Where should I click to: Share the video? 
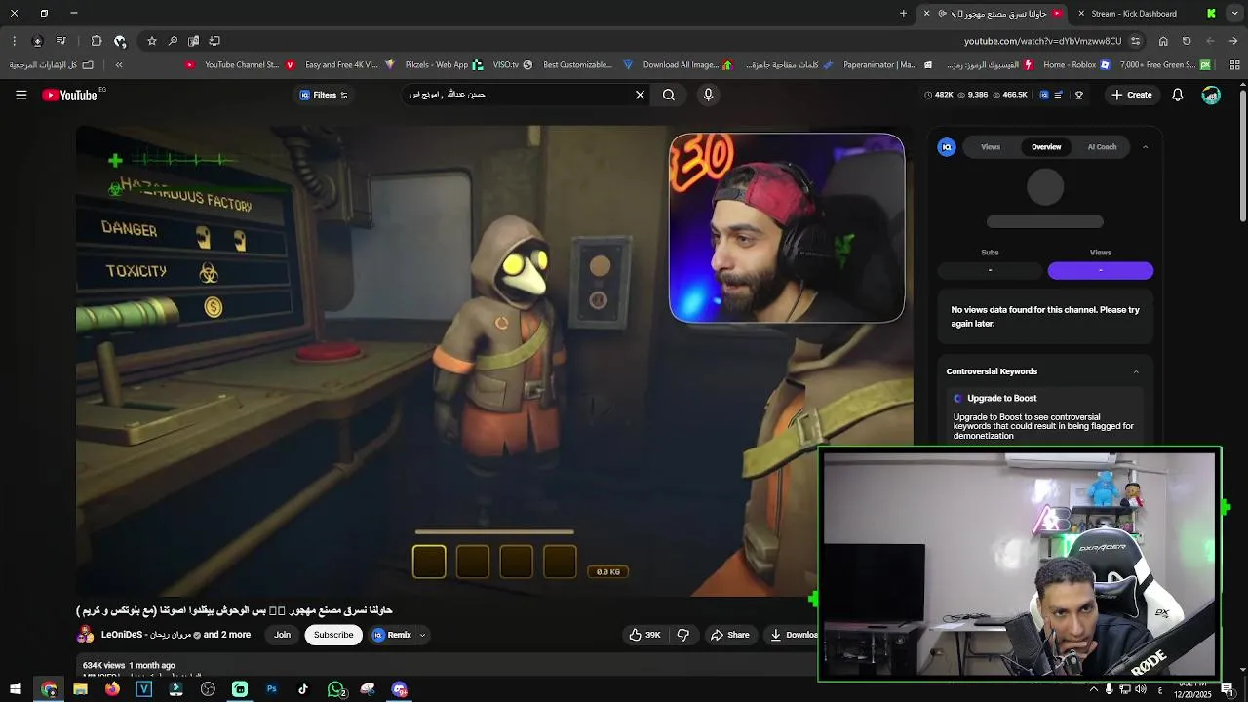729,635
